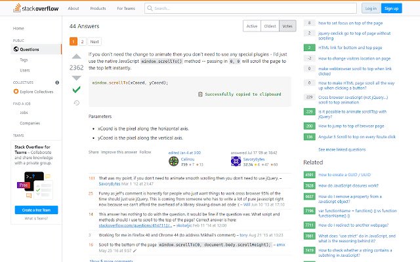Click the Log in button

[x=371, y=9]
